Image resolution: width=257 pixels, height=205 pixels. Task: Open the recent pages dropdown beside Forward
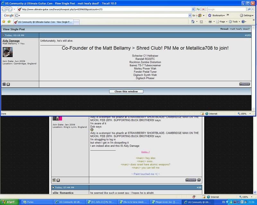pyautogui.click(x=14, y=9)
